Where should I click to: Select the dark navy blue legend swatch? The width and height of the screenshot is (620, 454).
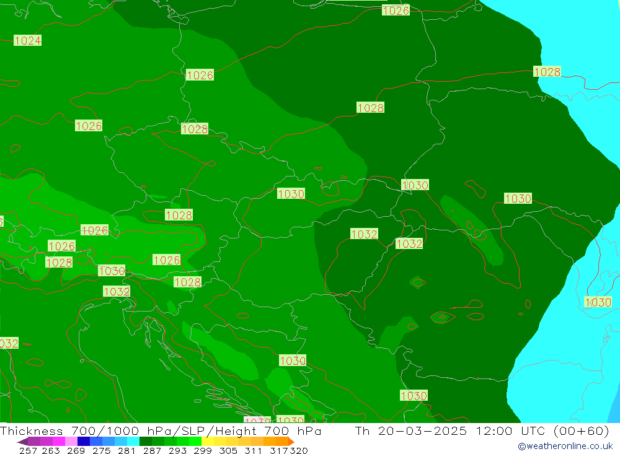(x=84, y=442)
